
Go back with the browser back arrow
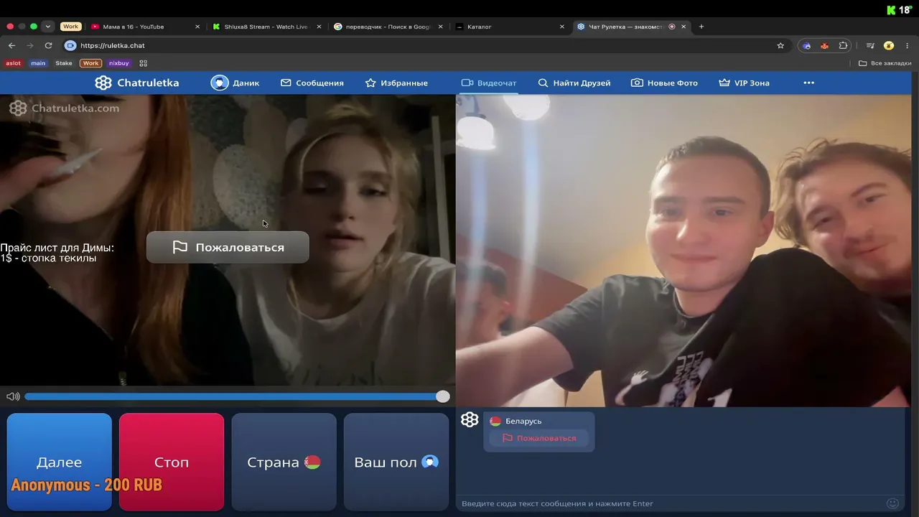click(x=11, y=45)
